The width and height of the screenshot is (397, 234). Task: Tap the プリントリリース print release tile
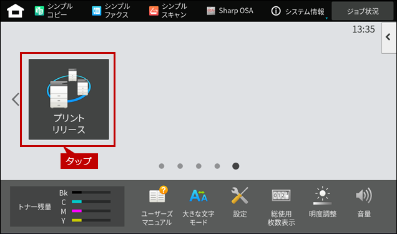coord(69,99)
